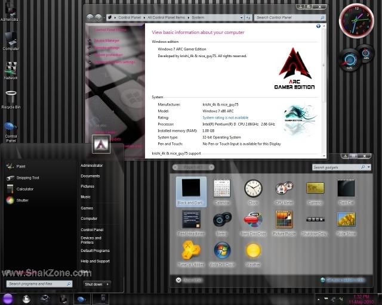Screen dimensions: 382x305
Task: Select the Dark Cal gadget
Action: point(346,192)
